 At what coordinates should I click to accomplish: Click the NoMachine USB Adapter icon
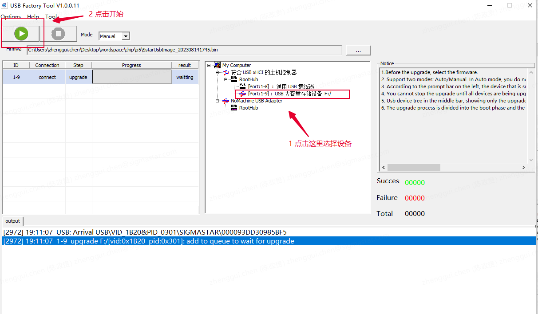pyautogui.click(x=226, y=101)
